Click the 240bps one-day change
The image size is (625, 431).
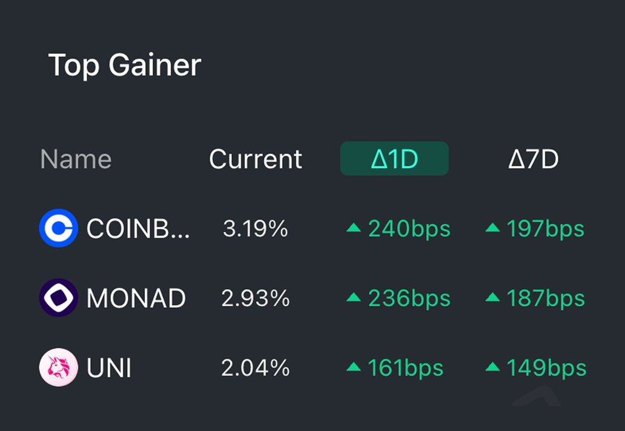point(398,229)
